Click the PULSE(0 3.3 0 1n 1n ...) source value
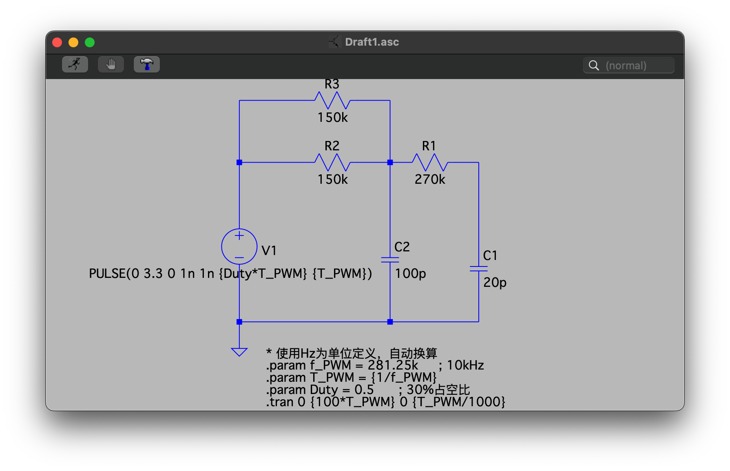 click(x=230, y=273)
